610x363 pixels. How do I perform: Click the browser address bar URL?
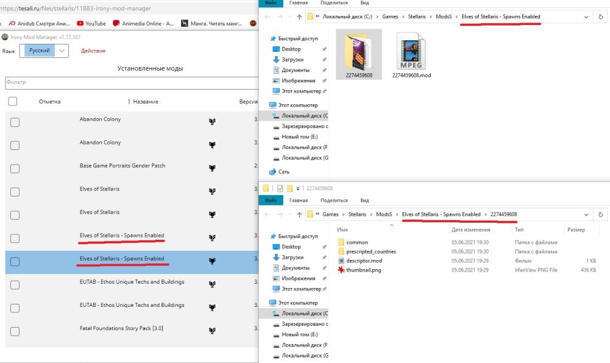(x=76, y=8)
